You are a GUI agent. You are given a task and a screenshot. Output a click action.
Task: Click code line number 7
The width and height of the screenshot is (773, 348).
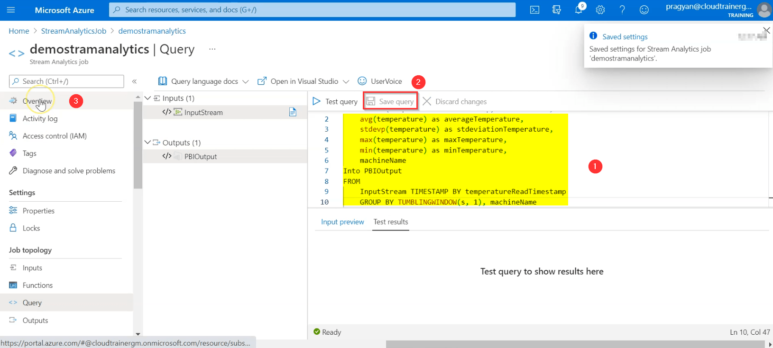click(x=326, y=171)
